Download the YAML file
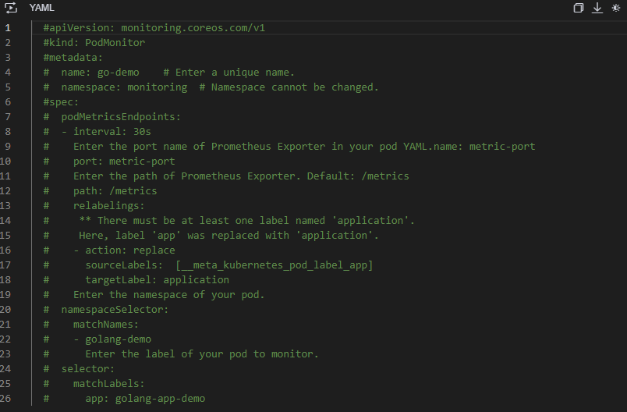This screenshot has width=627, height=412. point(597,8)
